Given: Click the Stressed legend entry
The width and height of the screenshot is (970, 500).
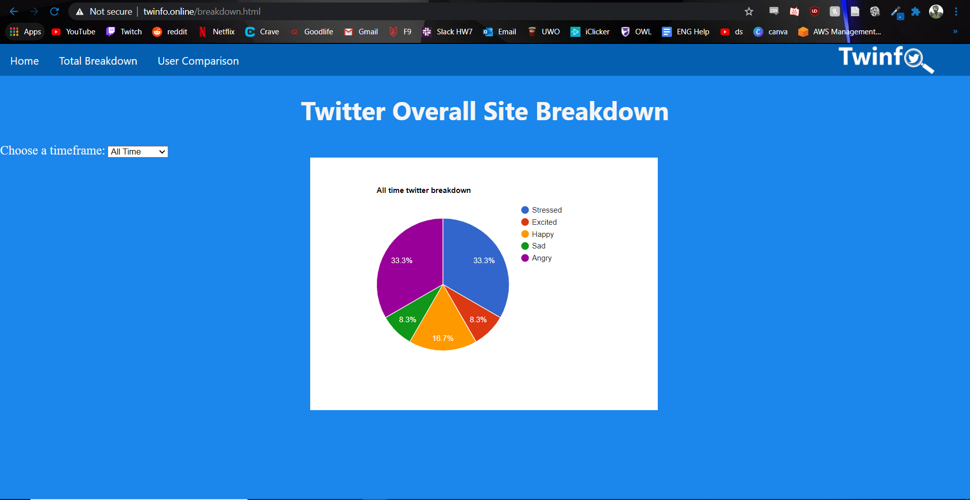Looking at the screenshot, I should click(541, 210).
